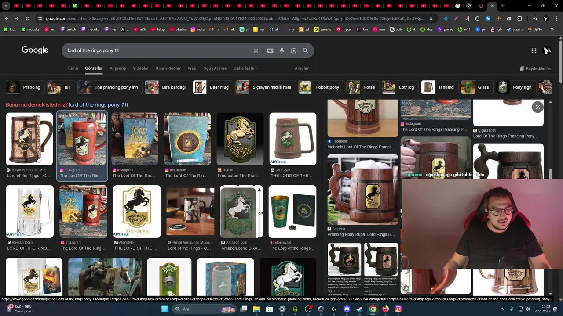
Task: Reload the page in Chrome
Action: pos(27,18)
